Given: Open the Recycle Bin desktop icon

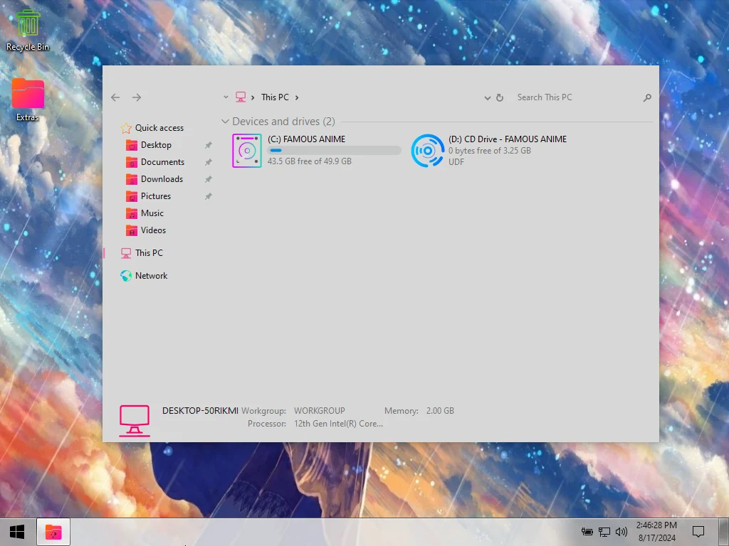Looking at the screenshot, I should click(28, 30).
